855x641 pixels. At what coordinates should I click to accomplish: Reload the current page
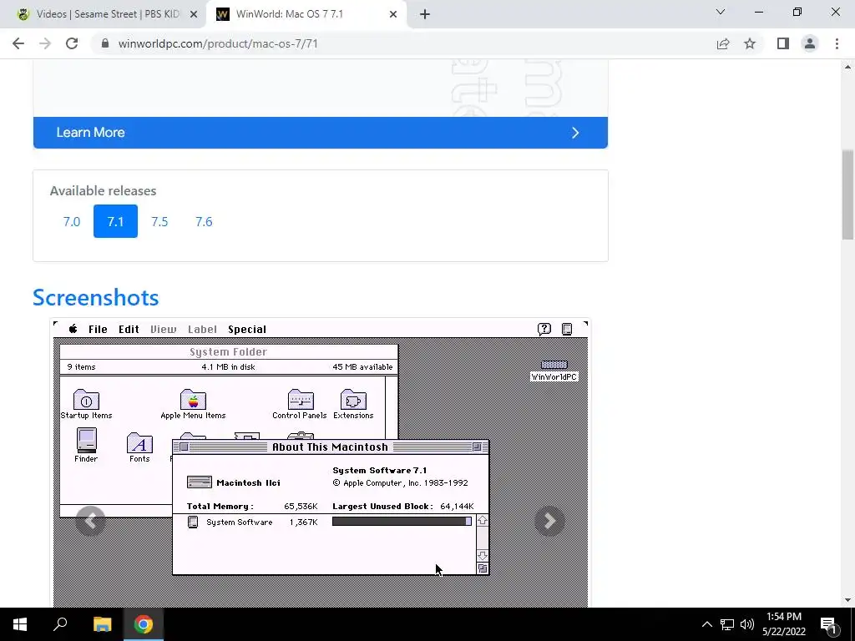[x=72, y=43]
